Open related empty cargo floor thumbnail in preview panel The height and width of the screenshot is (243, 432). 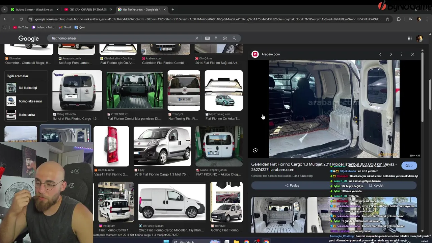(x=278, y=215)
